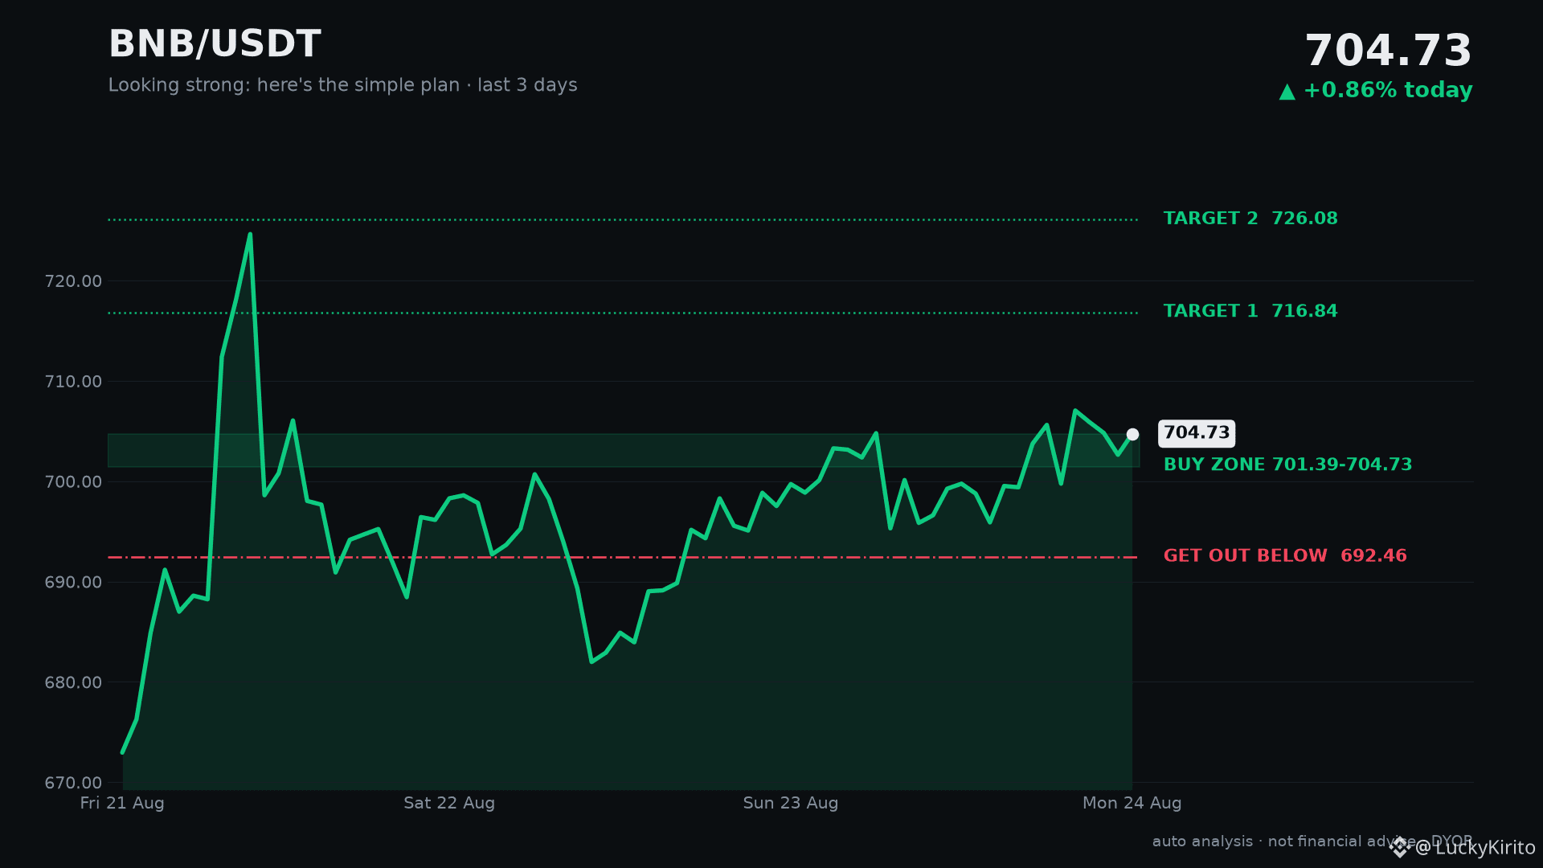Image resolution: width=1543 pixels, height=868 pixels.
Task: Select the subtitle "Looking strong: here's the simple plan"
Action: click(x=284, y=85)
